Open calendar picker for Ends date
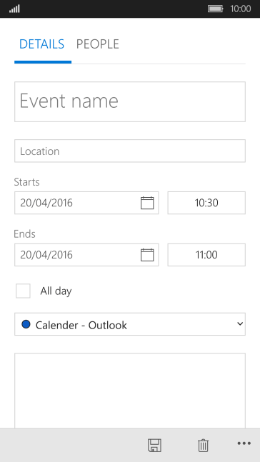The width and height of the screenshot is (260, 462). coord(147,255)
